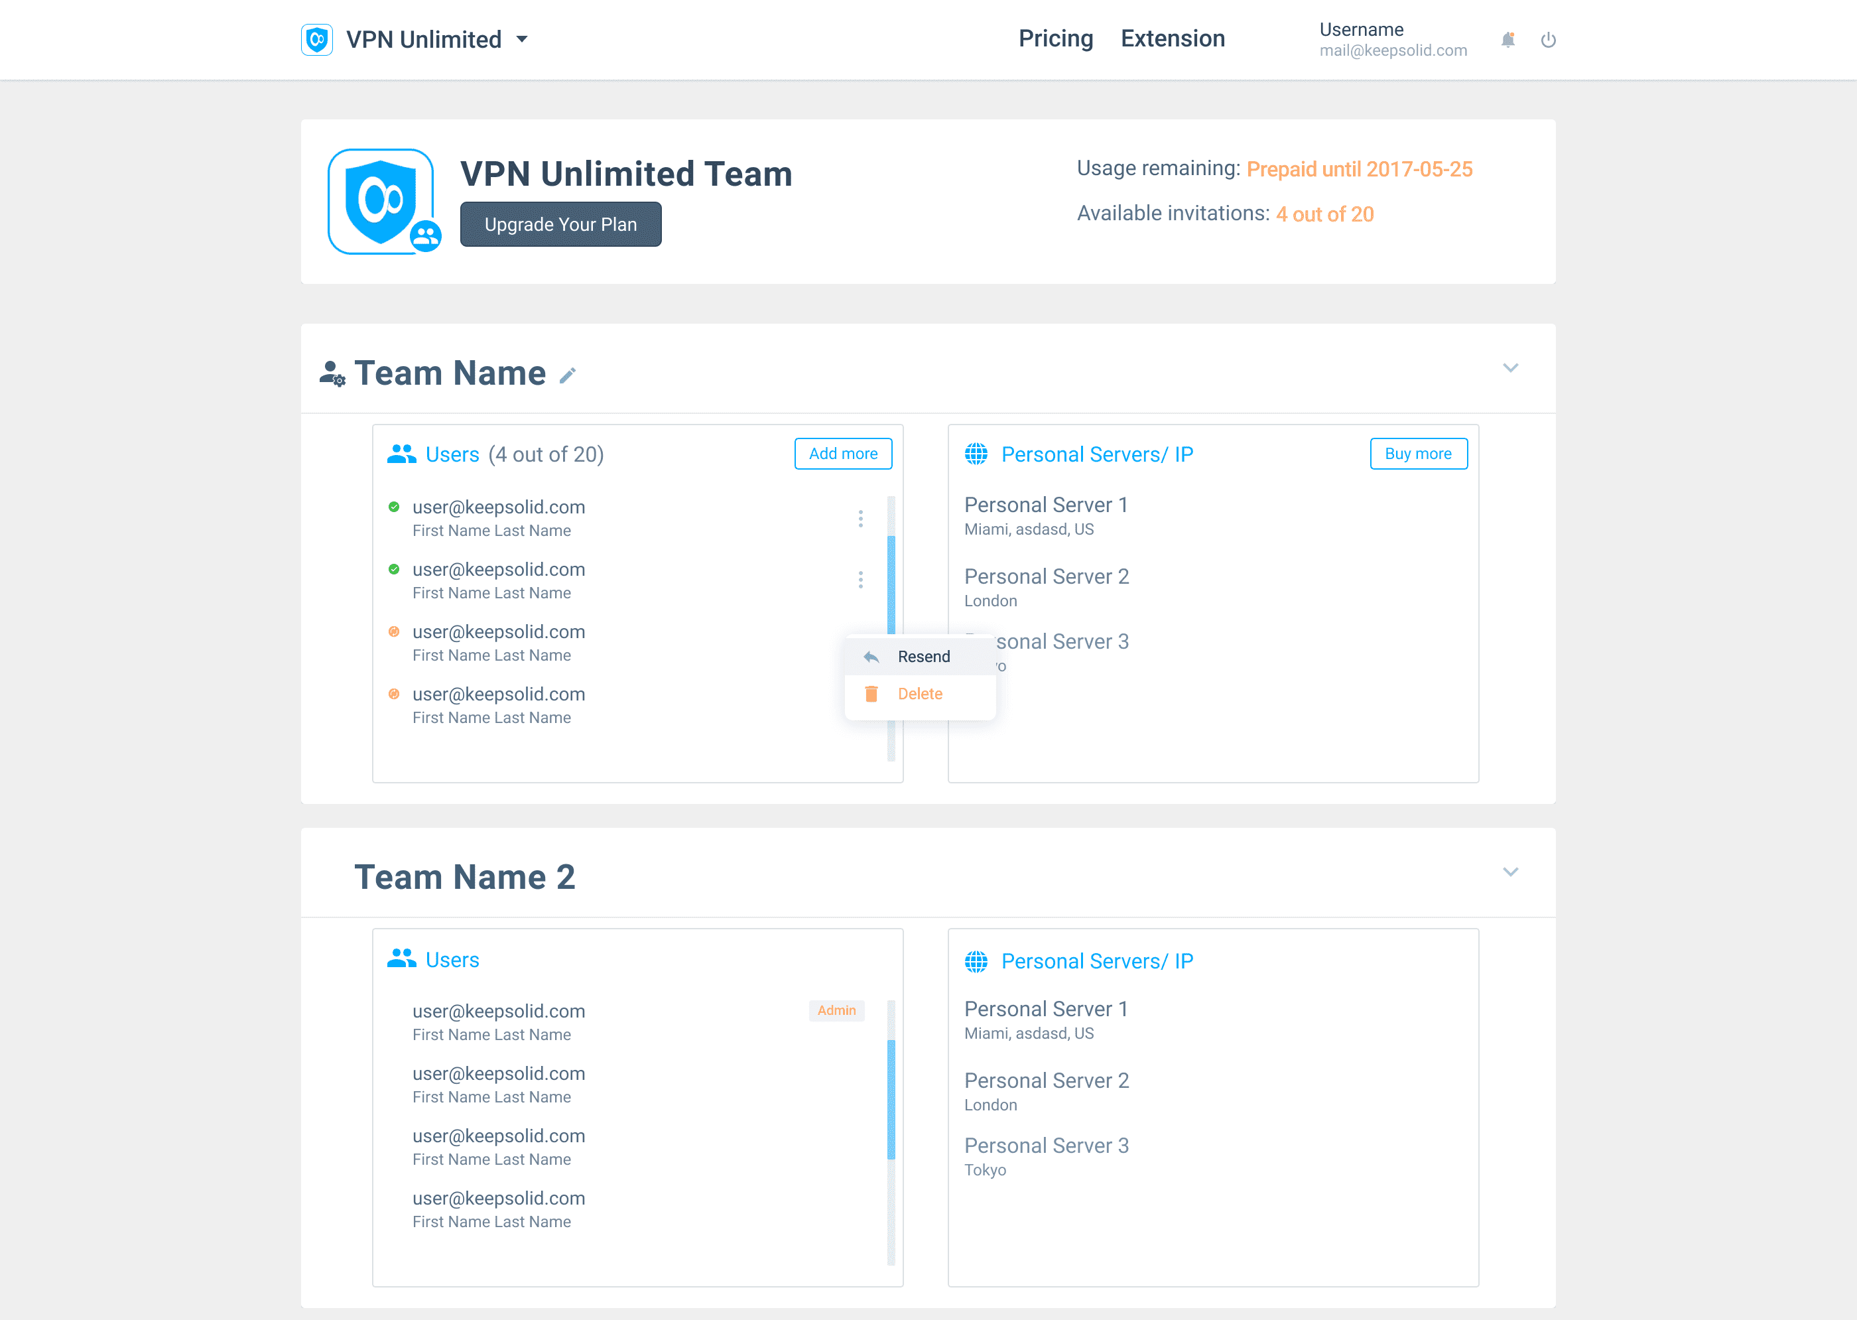1857x1320 pixels.
Task: Click the team admin icon beside Team Name
Action: 332,373
